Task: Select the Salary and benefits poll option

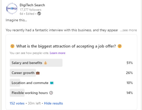Action: [x=71, y=63]
